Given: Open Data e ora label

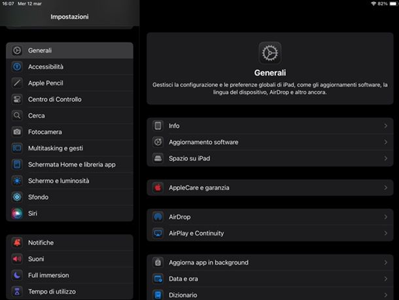Looking at the screenshot, I should (x=183, y=279).
